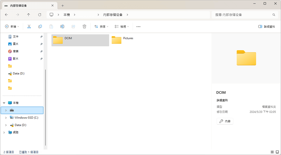Go forward with the right arrow
This screenshot has height=155, width=281.
(18, 15)
